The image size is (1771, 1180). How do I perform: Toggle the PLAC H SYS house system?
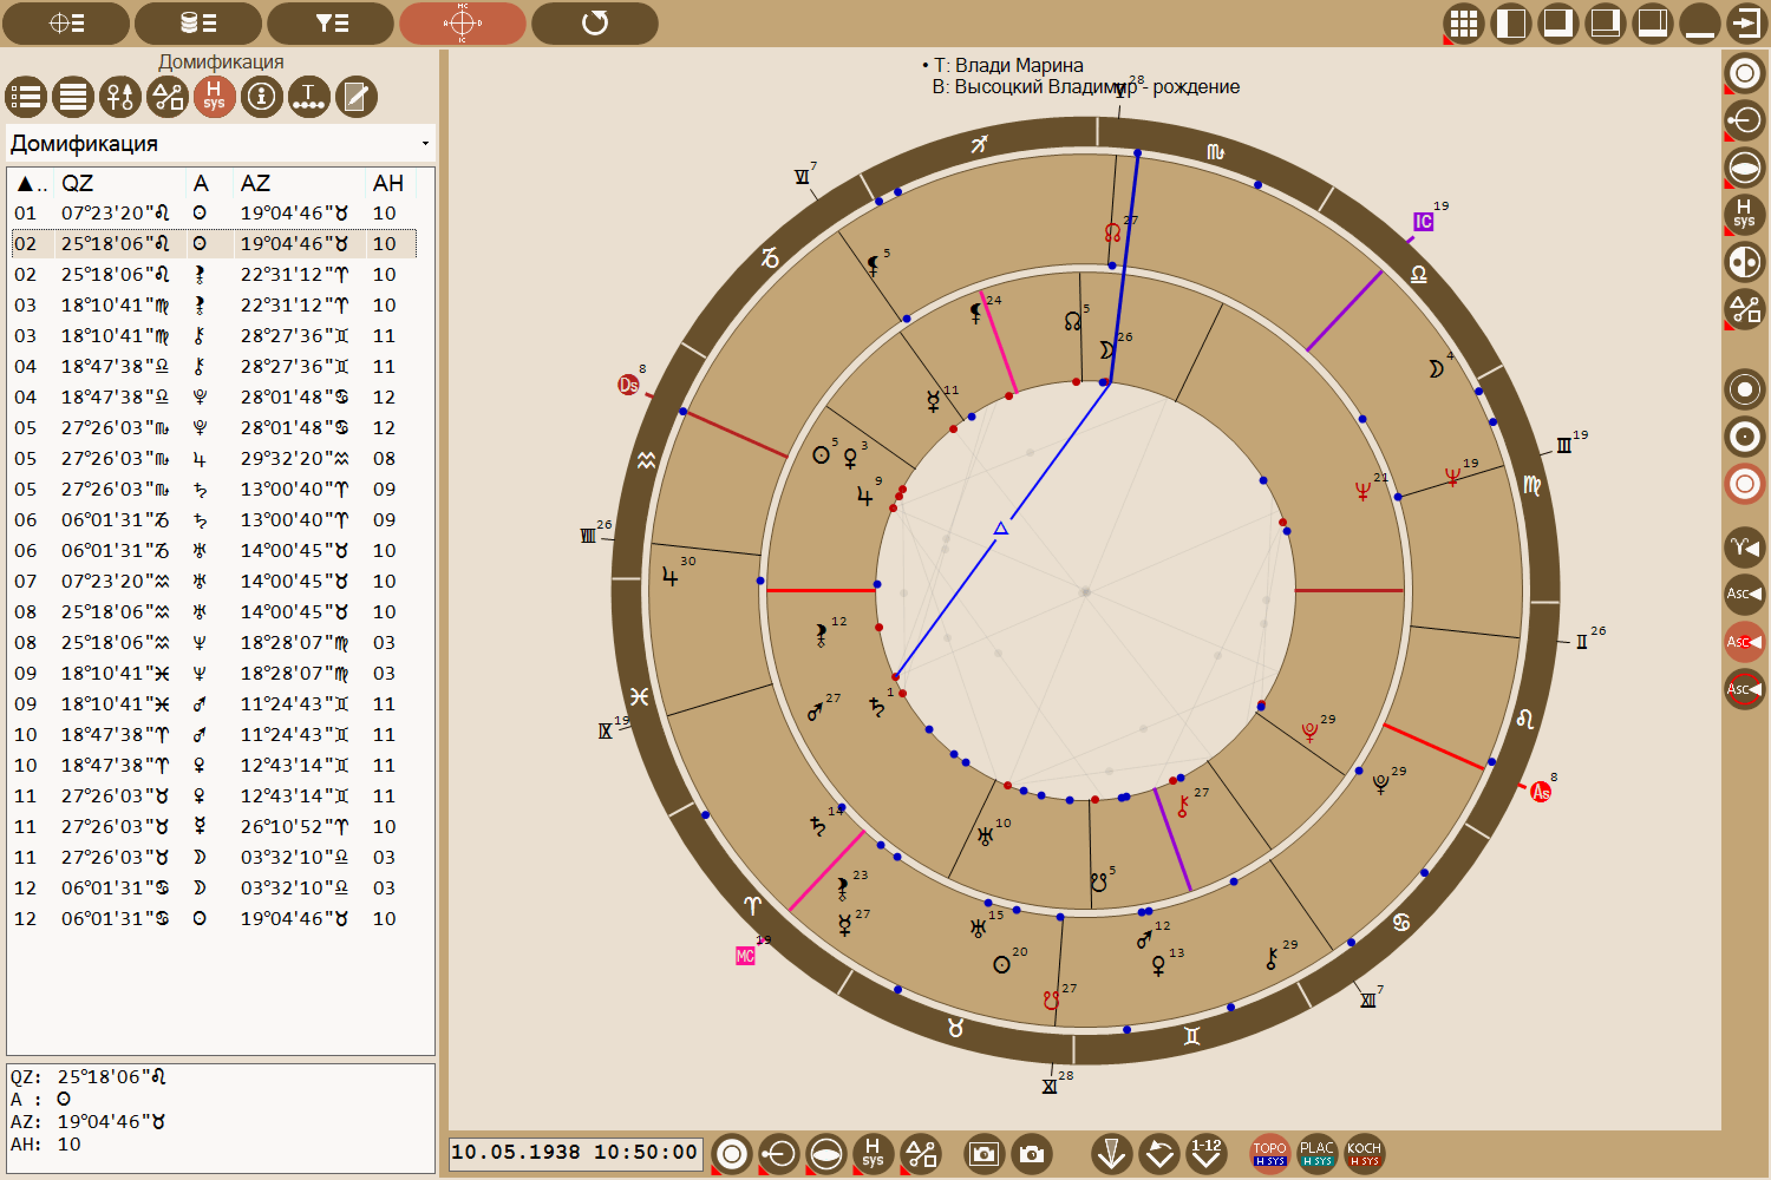[x=1317, y=1153]
